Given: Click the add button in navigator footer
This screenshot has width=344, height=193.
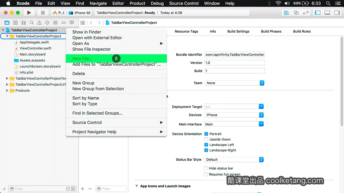Looking at the screenshot, I should [4, 189].
